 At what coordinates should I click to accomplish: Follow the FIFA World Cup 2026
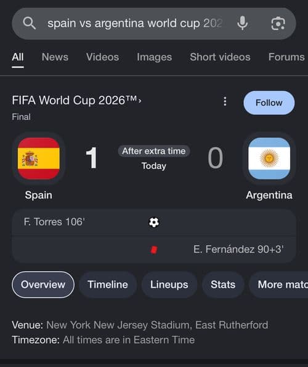269,103
